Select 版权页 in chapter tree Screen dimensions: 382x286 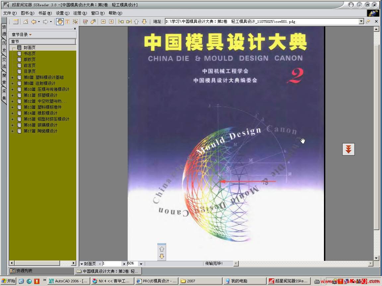point(30,60)
